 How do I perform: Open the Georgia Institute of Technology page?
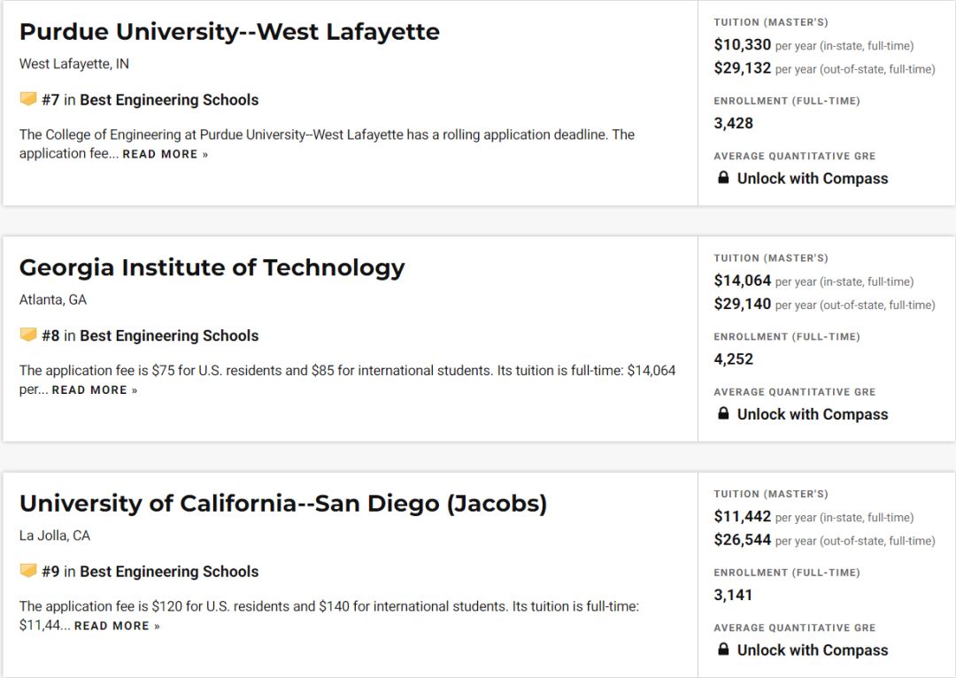(212, 267)
